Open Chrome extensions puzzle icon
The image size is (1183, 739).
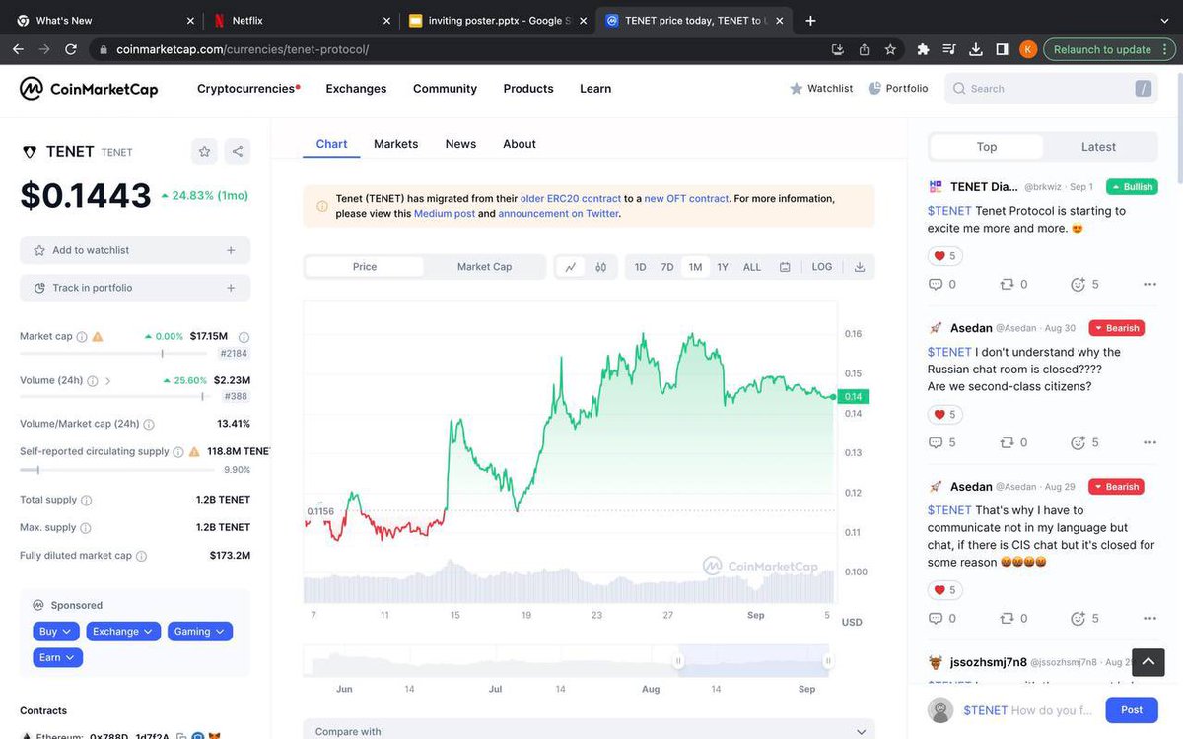click(x=923, y=49)
